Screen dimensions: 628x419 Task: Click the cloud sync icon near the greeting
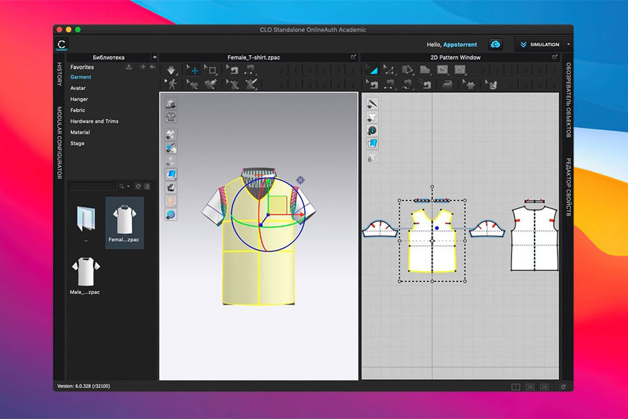[495, 44]
